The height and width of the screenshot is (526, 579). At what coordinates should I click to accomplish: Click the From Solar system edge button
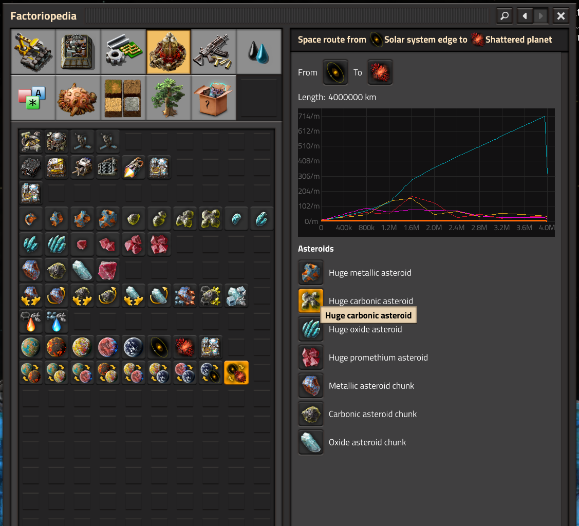tap(335, 72)
